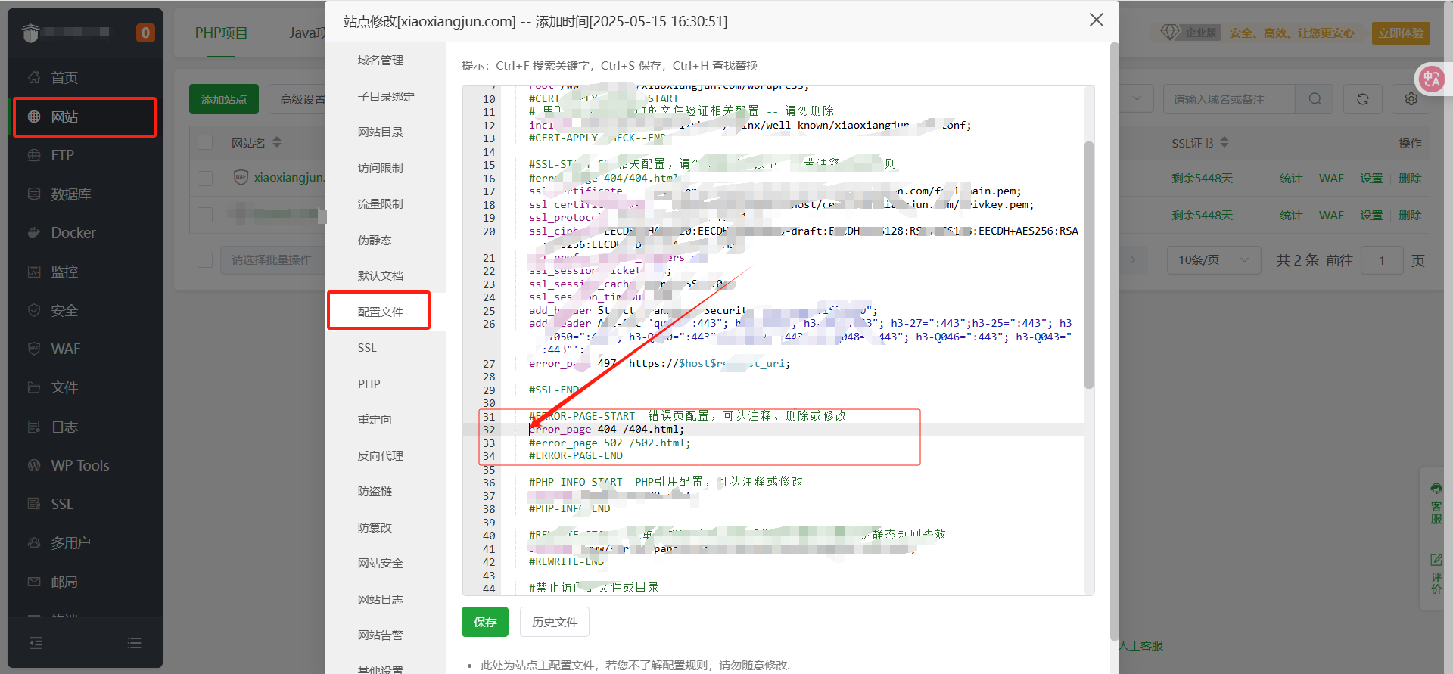Click the Docker sidebar icon
The width and height of the screenshot is (1453, 674).
pyautogui.click(x=34, y=233)
